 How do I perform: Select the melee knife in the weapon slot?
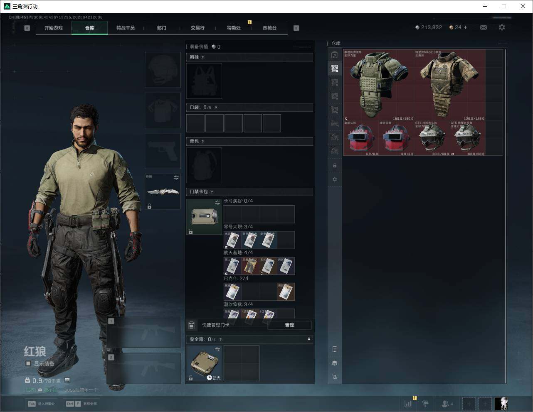pos(163,191)
